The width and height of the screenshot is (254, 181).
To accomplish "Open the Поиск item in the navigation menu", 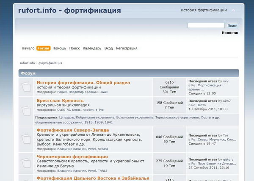I will (75, 48).
